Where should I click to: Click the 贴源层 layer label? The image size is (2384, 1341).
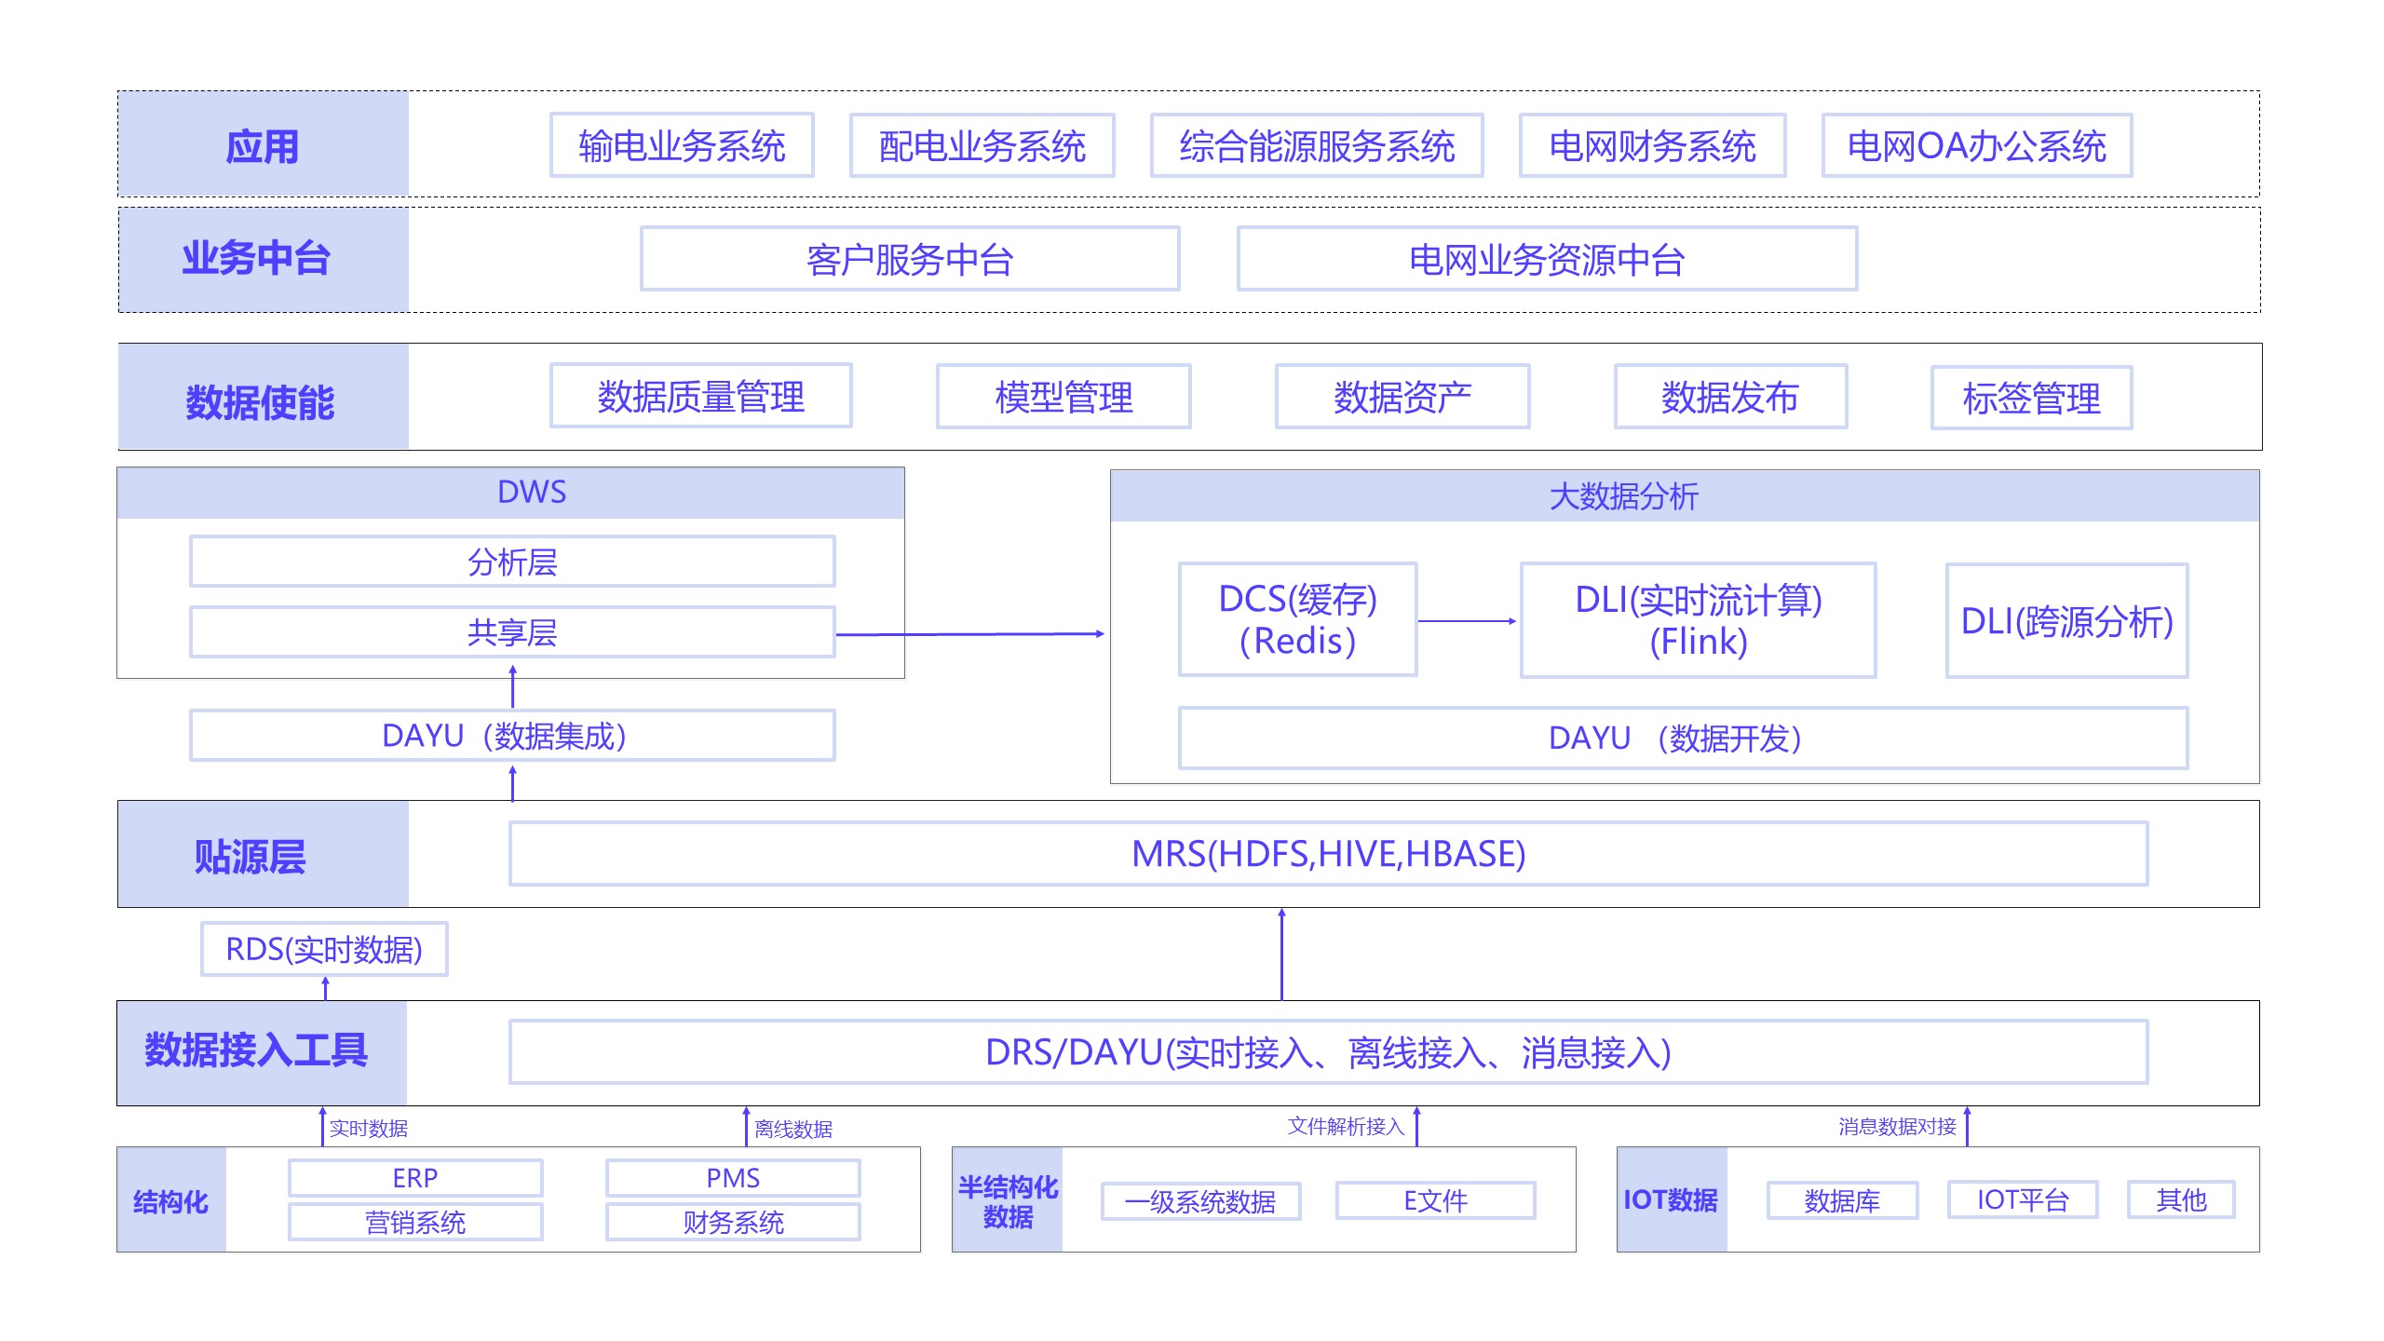tap(263, 855)
